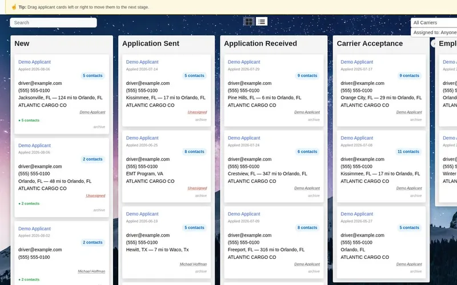Archive applicant applied 2026-07-14
This screenshot has height=285, width=457.
pyautogui.click(x=201, y=120)
